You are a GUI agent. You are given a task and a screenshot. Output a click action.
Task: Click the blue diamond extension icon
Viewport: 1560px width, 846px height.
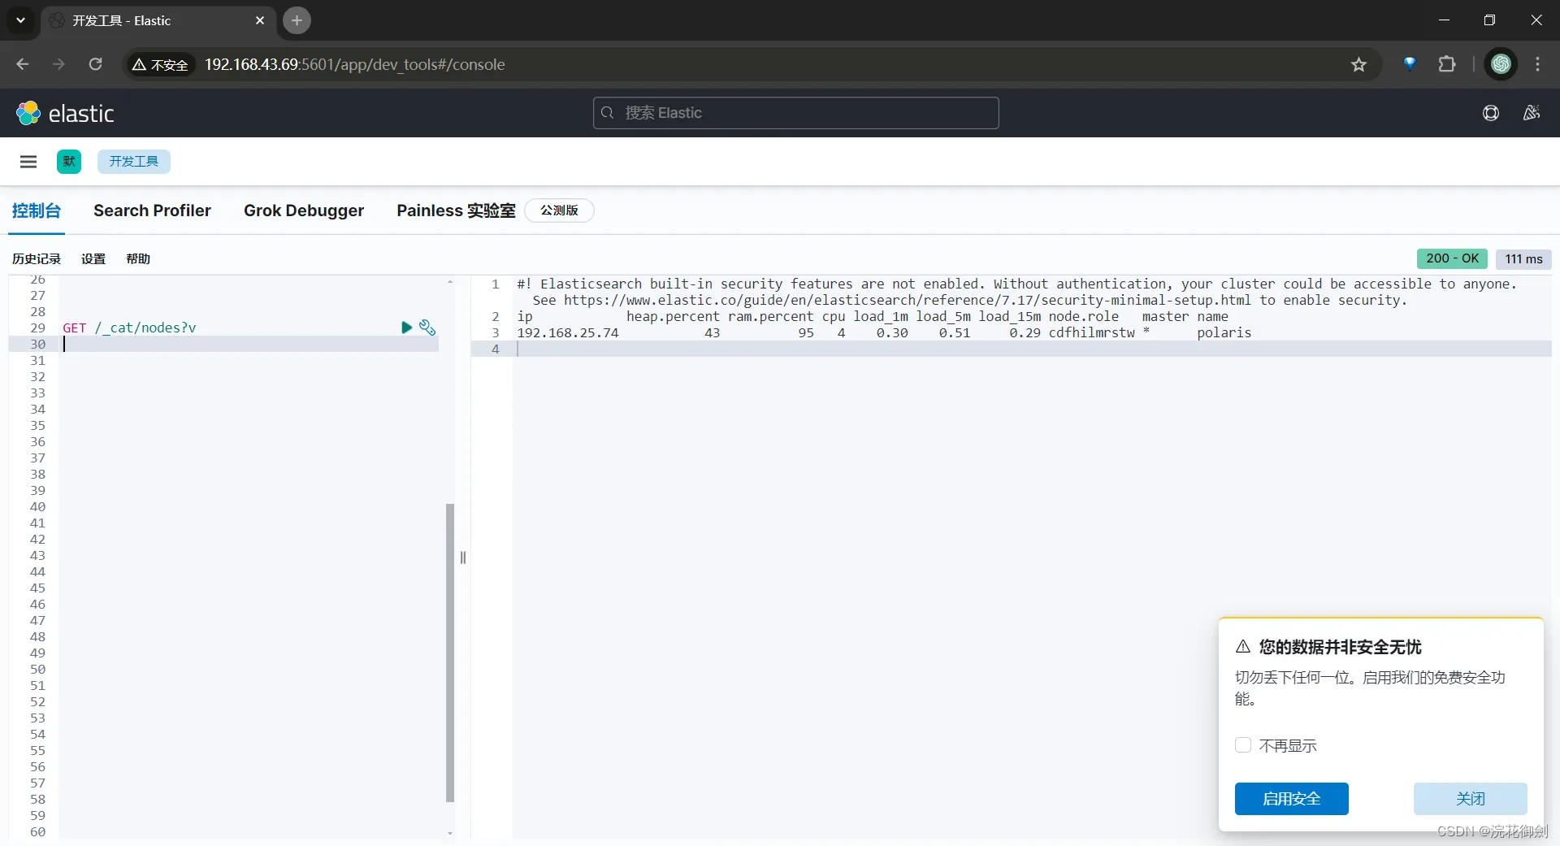pos(1410,64)
